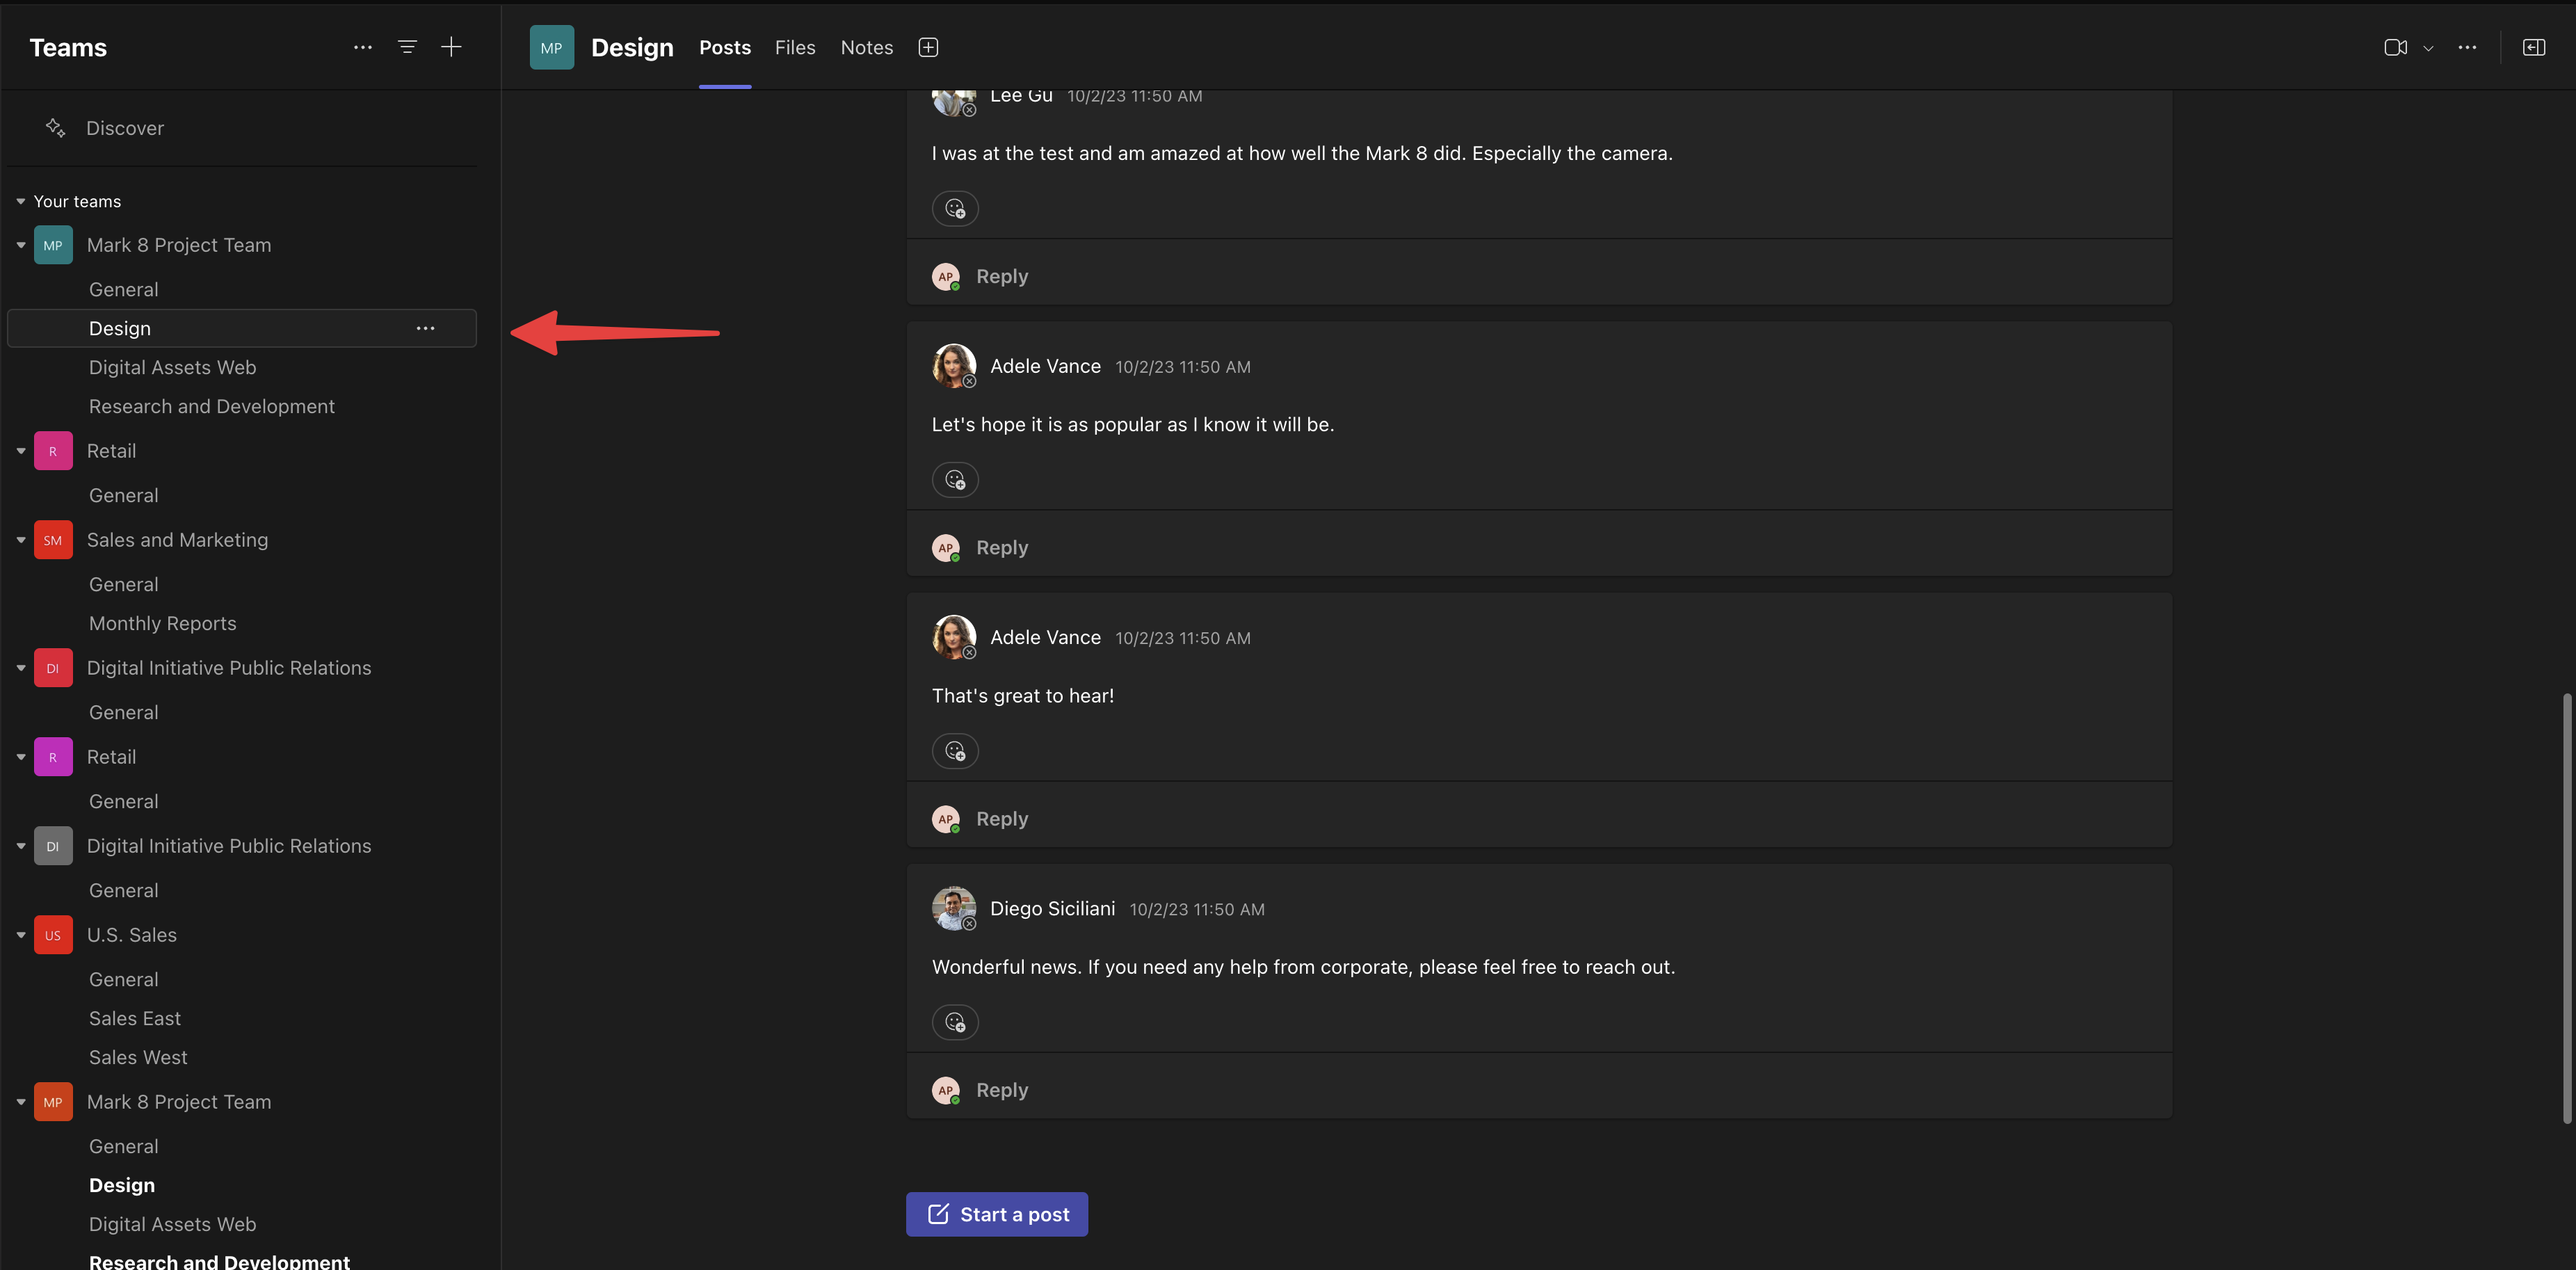The width and height of the screenshot is (2576, 1270).
Task: Click the Lee Gu sender name
Action: click(x=1021, y=96)
